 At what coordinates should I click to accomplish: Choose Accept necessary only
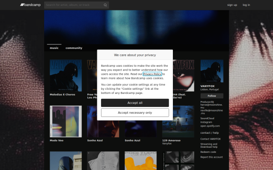(135, 112)
